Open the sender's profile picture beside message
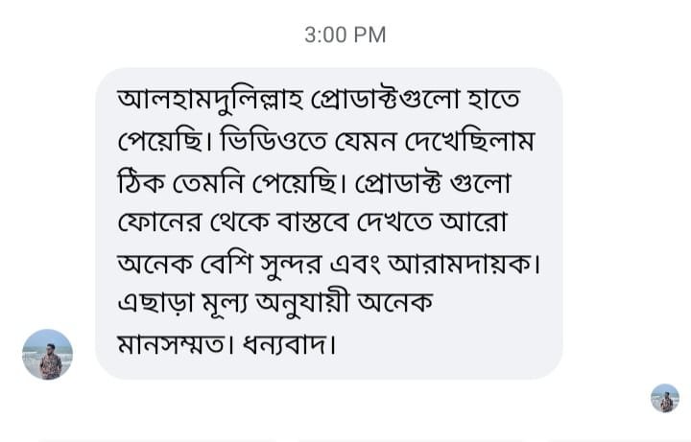This screenshot has height=442, width=691. [x=47, y=354]
